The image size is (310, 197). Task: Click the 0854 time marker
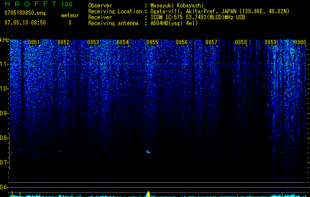[x=123, y=42]
